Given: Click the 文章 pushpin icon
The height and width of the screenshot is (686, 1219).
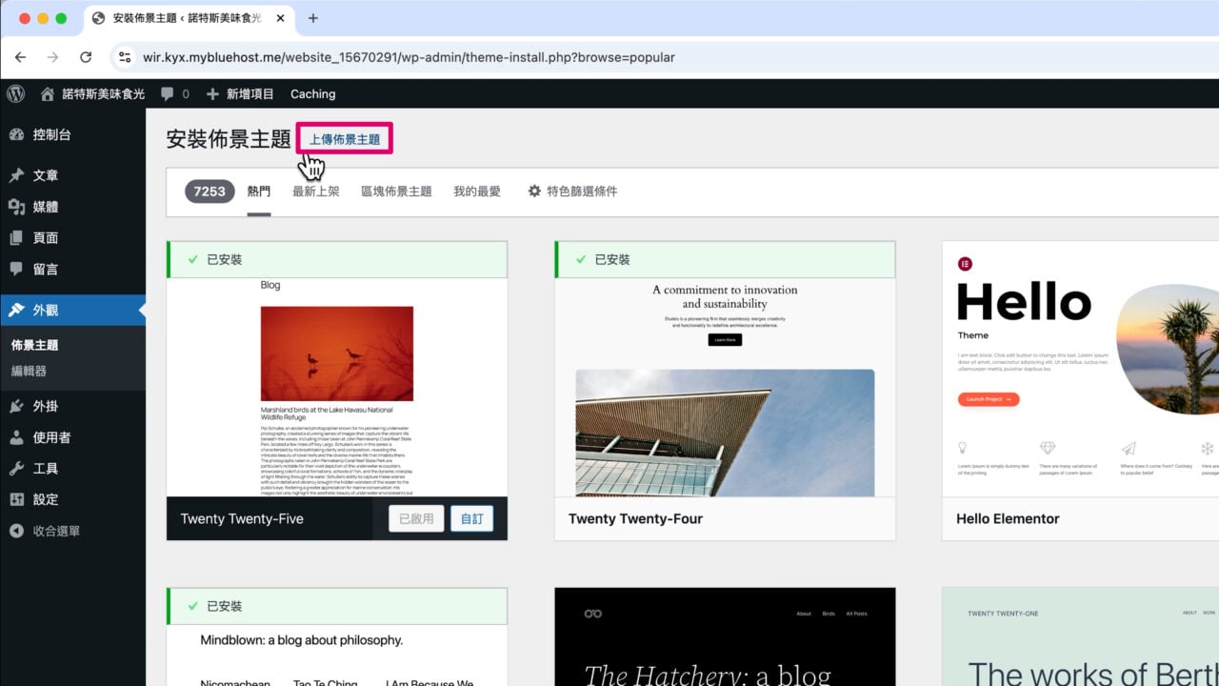Looking at the screenshot, I should (16, 175).
